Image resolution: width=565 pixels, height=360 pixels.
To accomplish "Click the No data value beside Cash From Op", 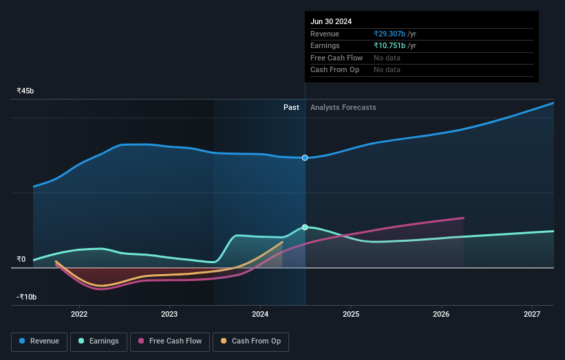I will click(x=387, y=70).
